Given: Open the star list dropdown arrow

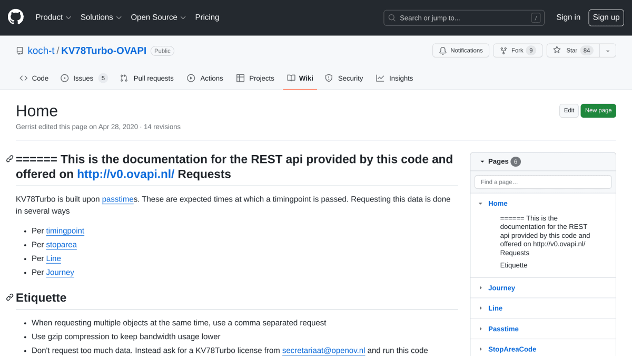Looking at the screenshot, I should point(608,51).
